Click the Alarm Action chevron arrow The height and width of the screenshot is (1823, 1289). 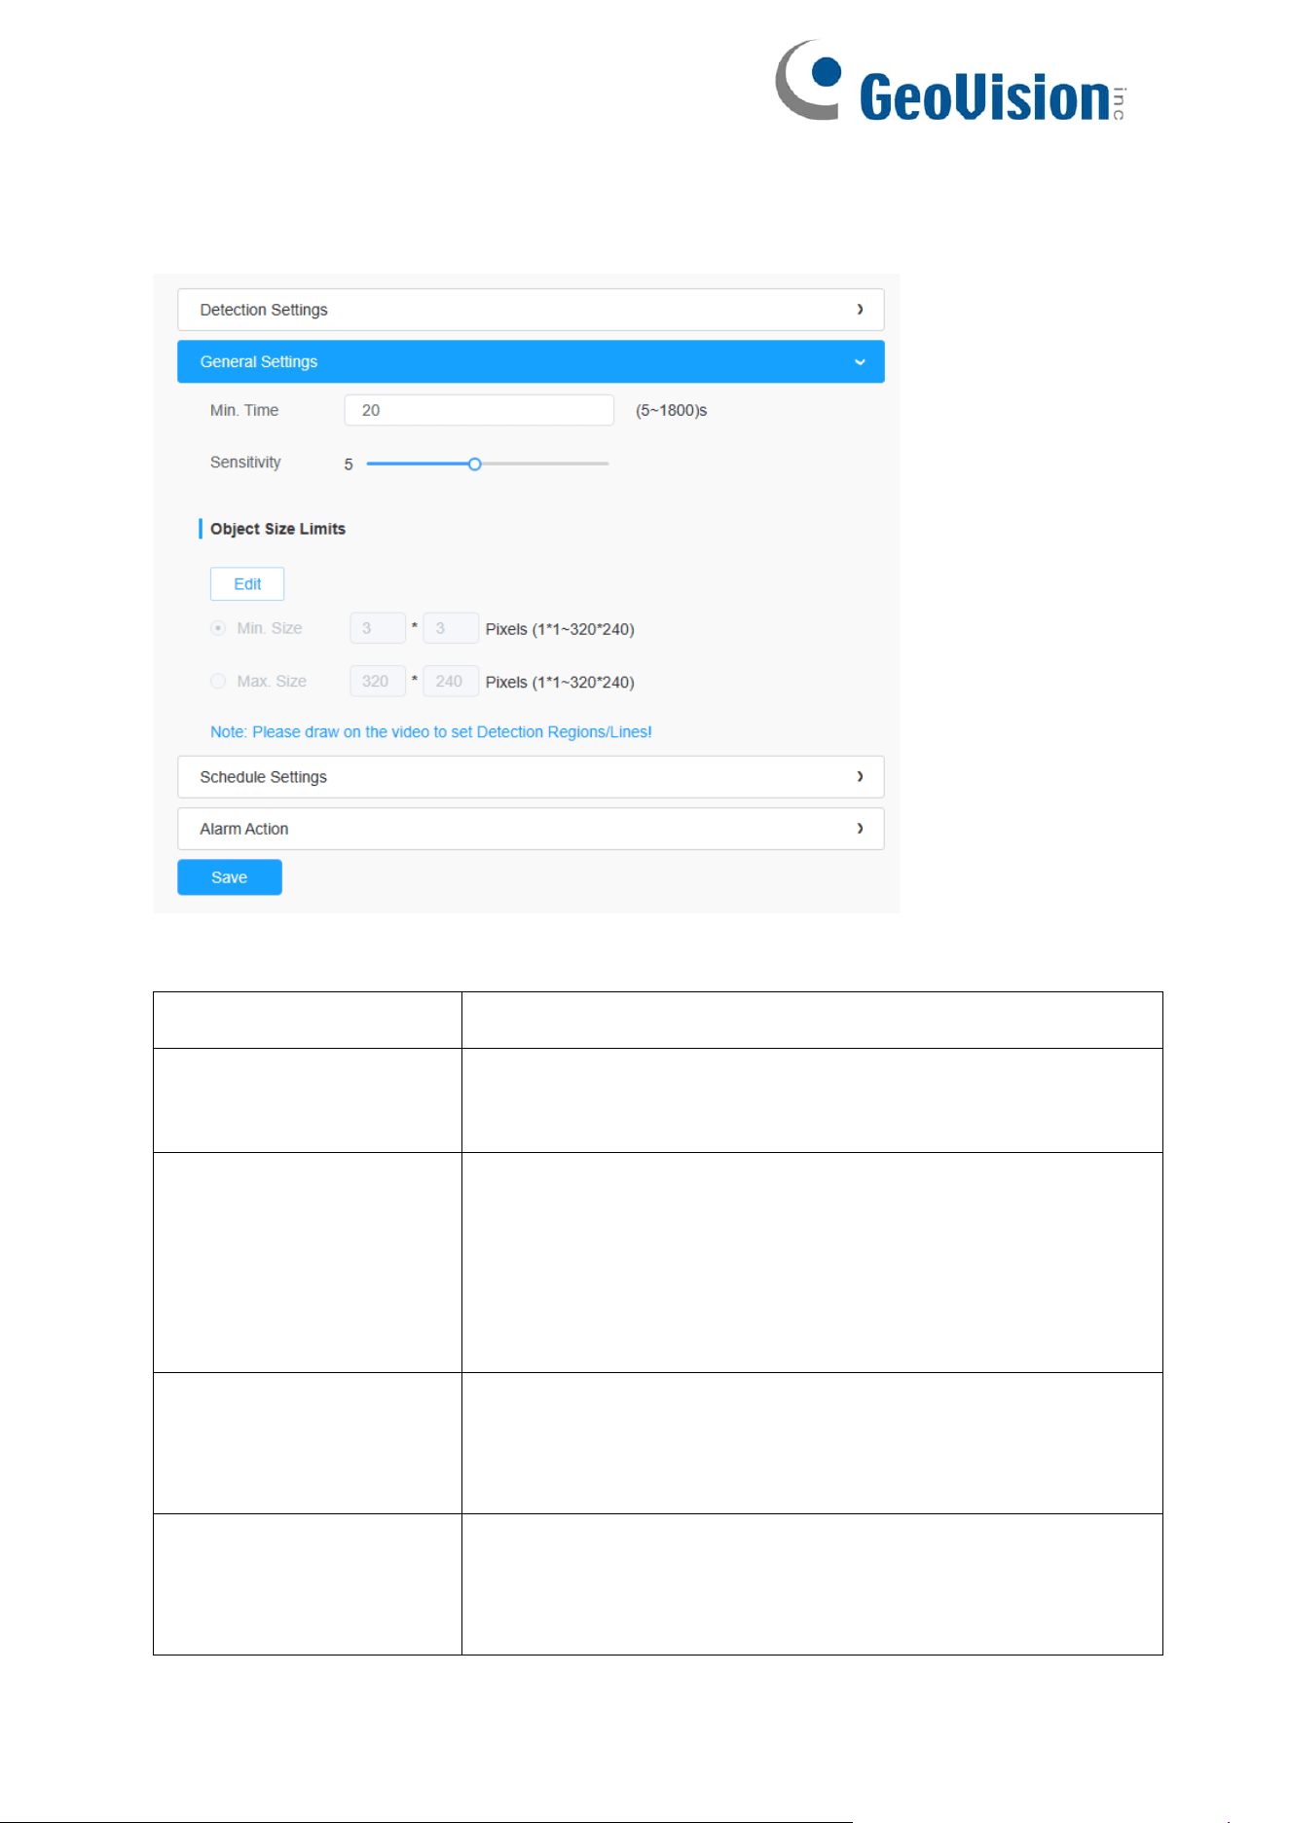point(860,829)
